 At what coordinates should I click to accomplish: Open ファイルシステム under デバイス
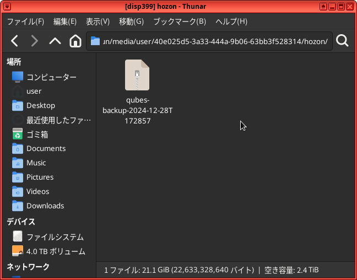click(55, 236)
